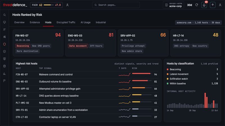225x126 pixels.
Task: Select CTR-LT-03 row in table
Action: pyautogui.click(x=87, y=117)
